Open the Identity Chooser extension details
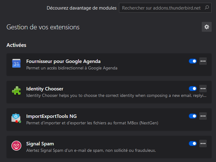The height and width of the screenshot is (162, 216). 45,89
